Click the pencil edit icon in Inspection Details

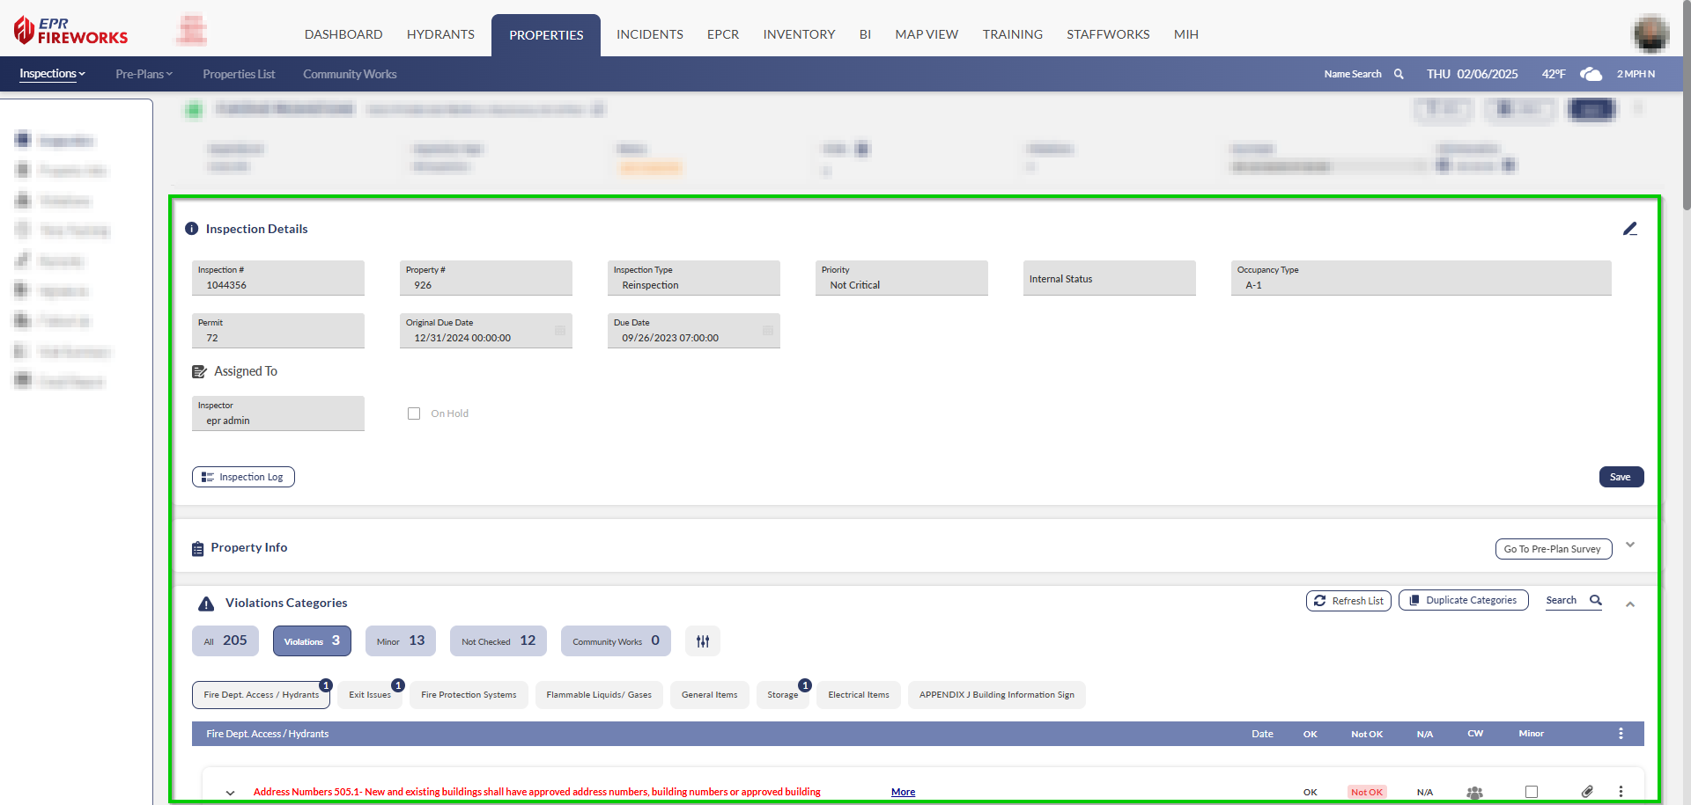(x=1629, y=229)
